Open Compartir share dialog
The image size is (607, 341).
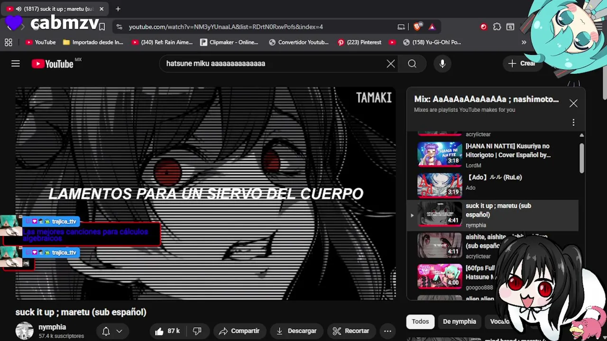(x=239, y=331)
